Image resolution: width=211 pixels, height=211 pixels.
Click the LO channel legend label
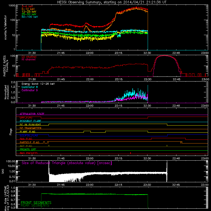(x=29, y=57)
